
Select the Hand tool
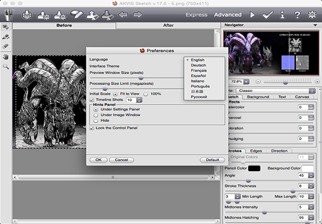click(x=6, y=57)
